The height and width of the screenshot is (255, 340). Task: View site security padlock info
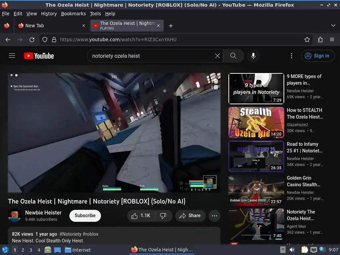[54, 40]
